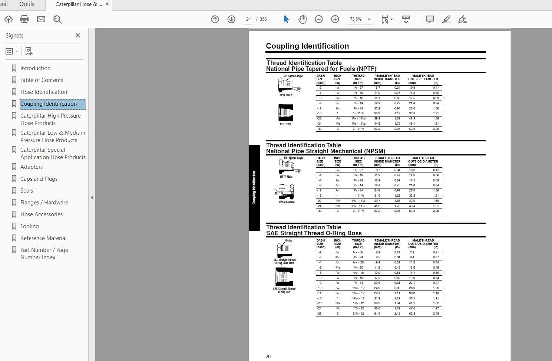
Task: Switch to the Outils tab
Action: [27, 4]
